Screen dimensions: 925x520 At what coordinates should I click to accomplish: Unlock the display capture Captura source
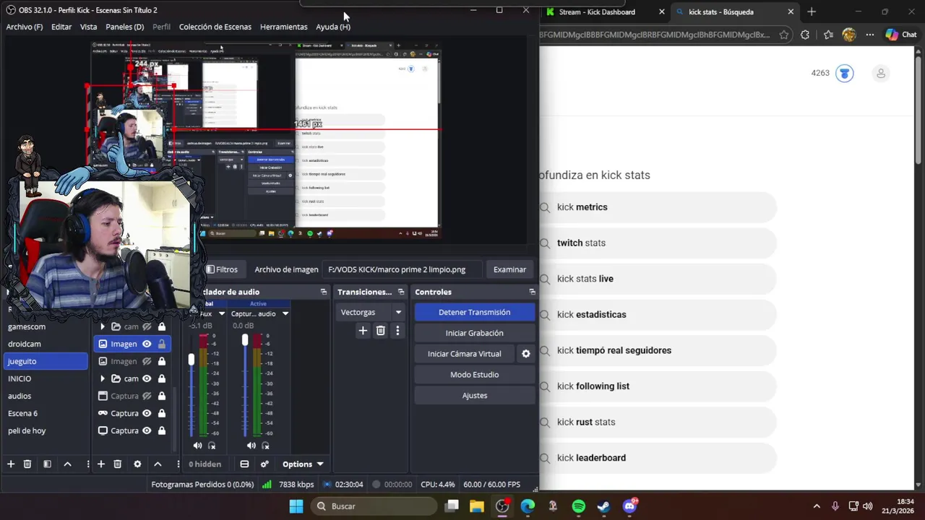[x=162, y=430]
